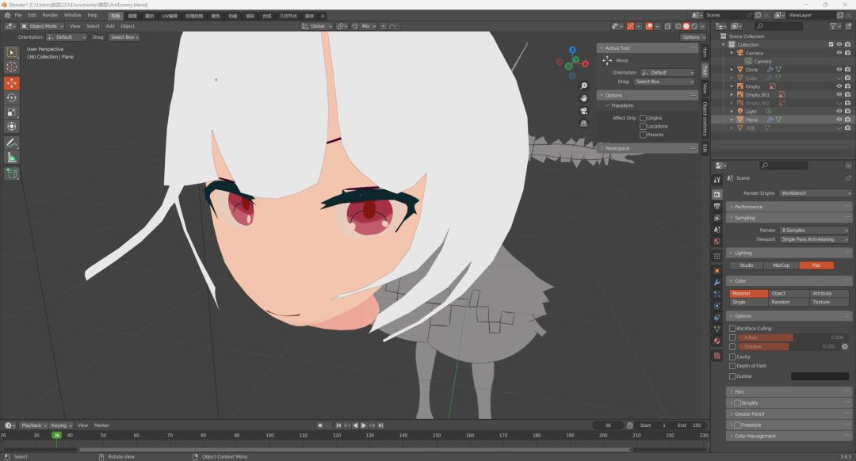Screen dimensions: 856x461
Task: Open the File menu
Action: (x=18, y=15)
